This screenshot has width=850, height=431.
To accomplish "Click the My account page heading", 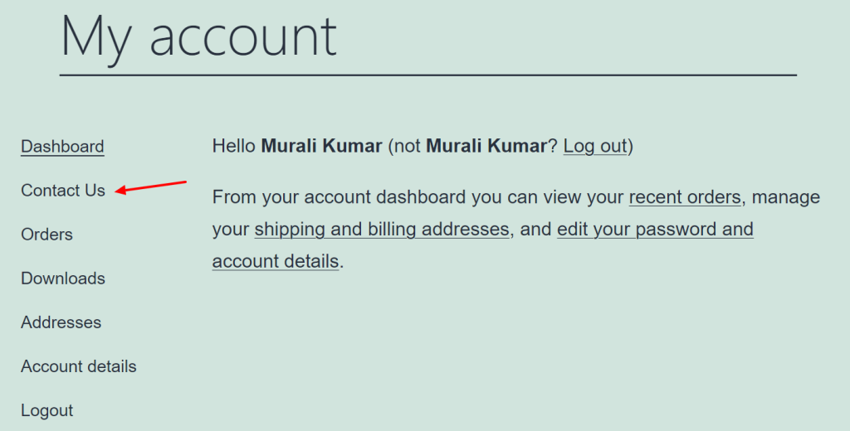I will (x=198, y=36).
